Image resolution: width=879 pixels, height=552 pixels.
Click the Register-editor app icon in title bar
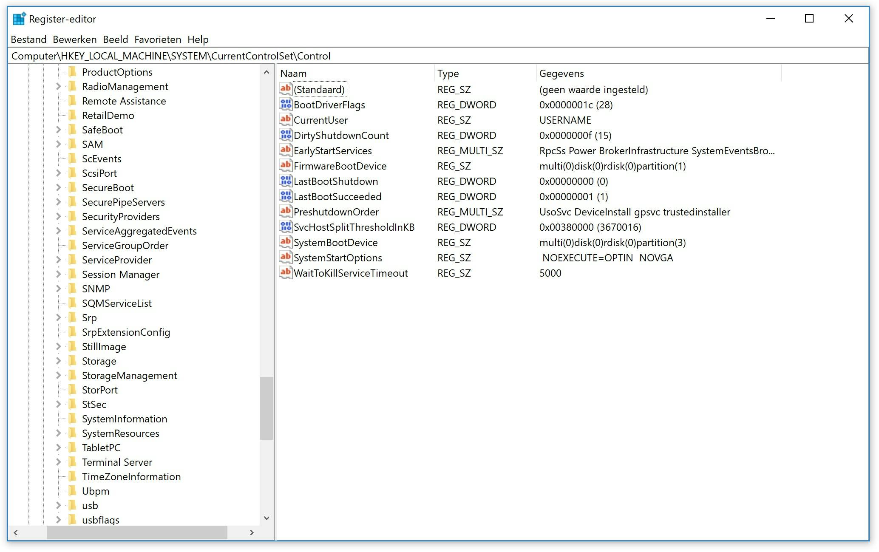[x=19, y=19]
